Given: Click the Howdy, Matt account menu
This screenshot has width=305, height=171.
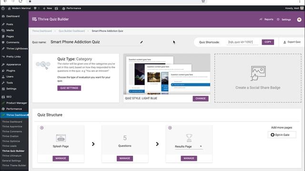Looking at the screenshot, I should tap(294, 9).
